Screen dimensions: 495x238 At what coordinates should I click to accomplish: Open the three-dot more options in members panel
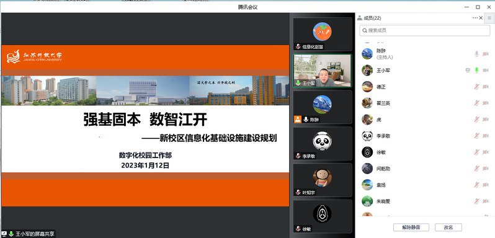tap(475, 18)
